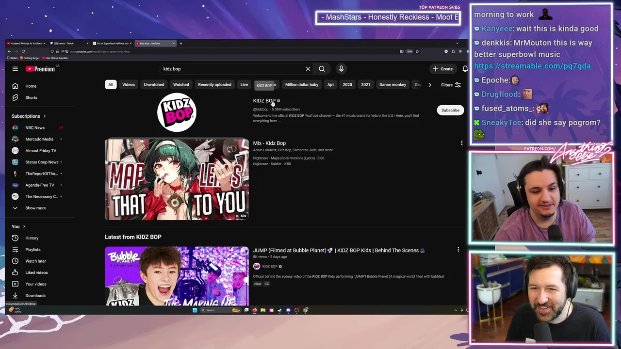
Task: Open the KIDZ BOP channel title link
Action: click(x=264, y=101)
